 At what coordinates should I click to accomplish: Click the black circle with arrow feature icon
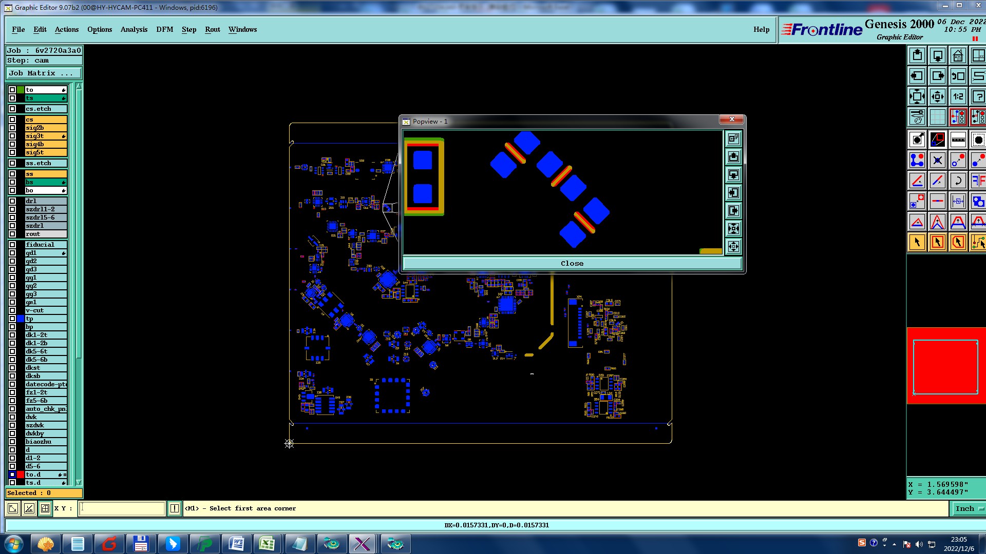pos(917,140)
